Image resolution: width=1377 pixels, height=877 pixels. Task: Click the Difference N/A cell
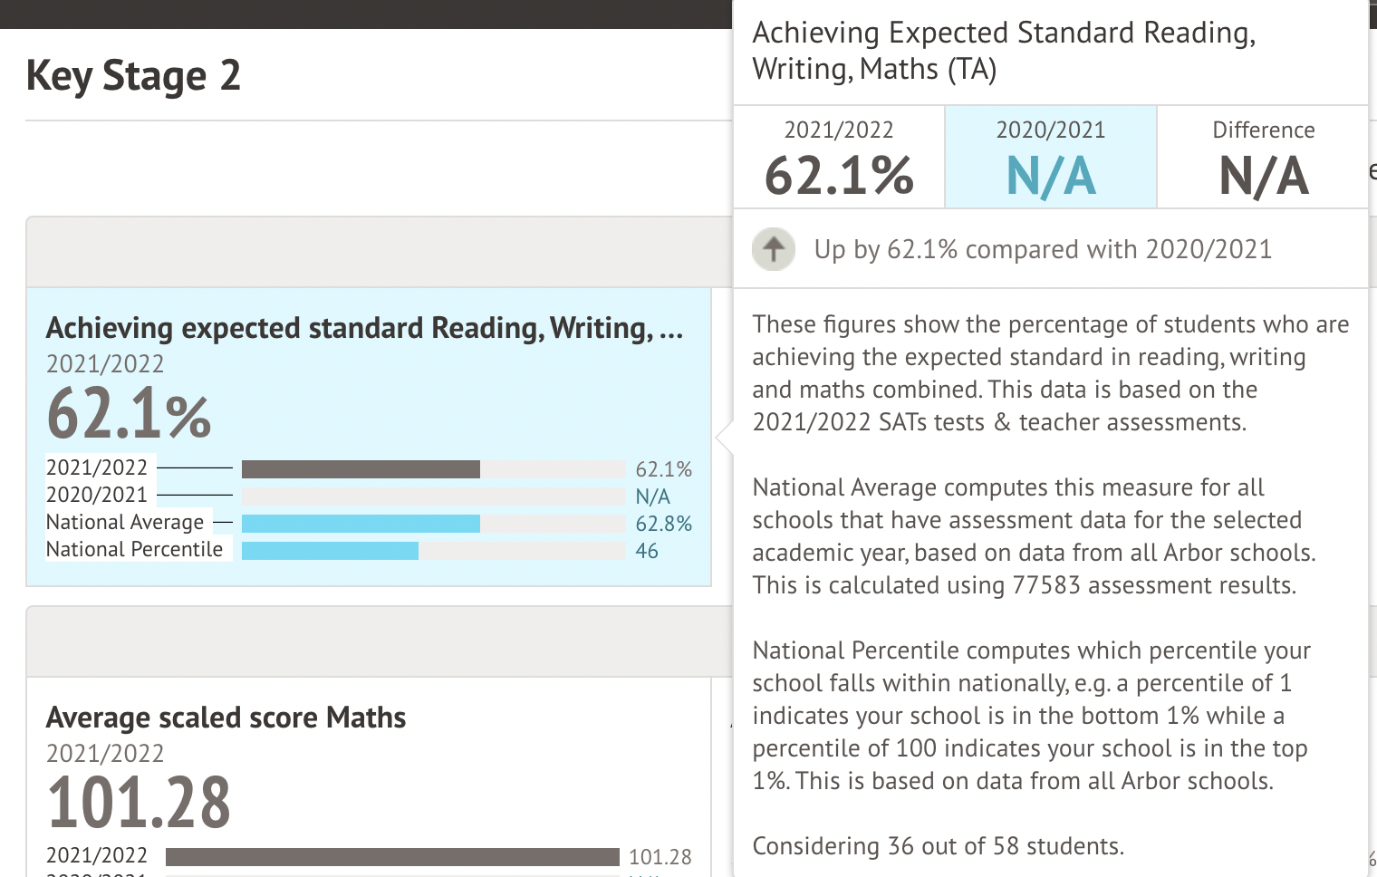pyautogui.click(x=1263, y=158)
